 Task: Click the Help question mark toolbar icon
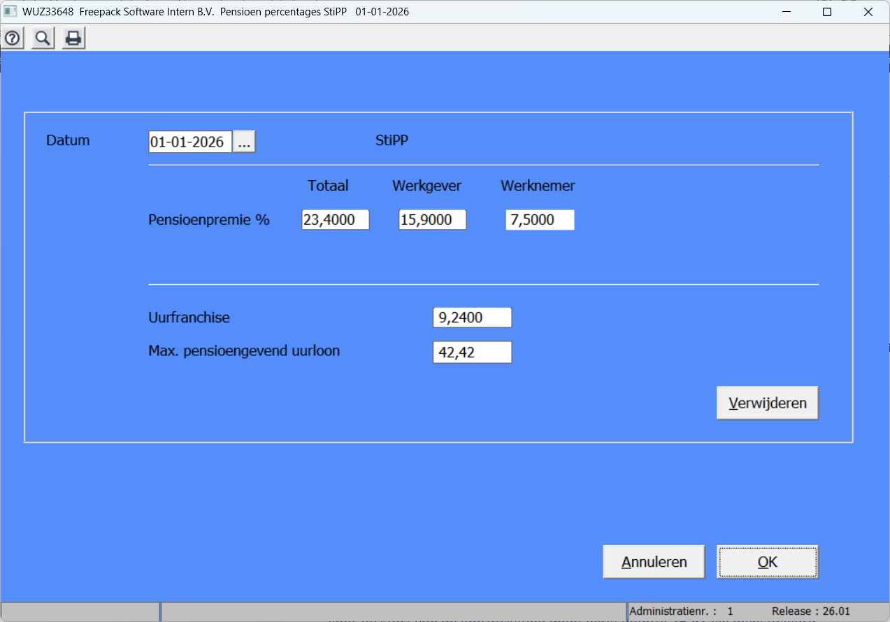coord(12,38)
